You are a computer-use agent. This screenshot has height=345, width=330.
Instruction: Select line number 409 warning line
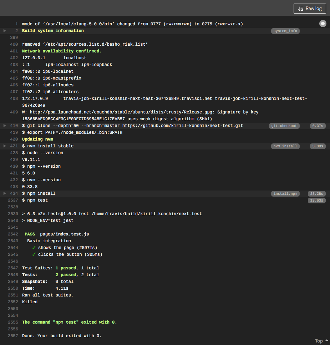coord(14,112)
